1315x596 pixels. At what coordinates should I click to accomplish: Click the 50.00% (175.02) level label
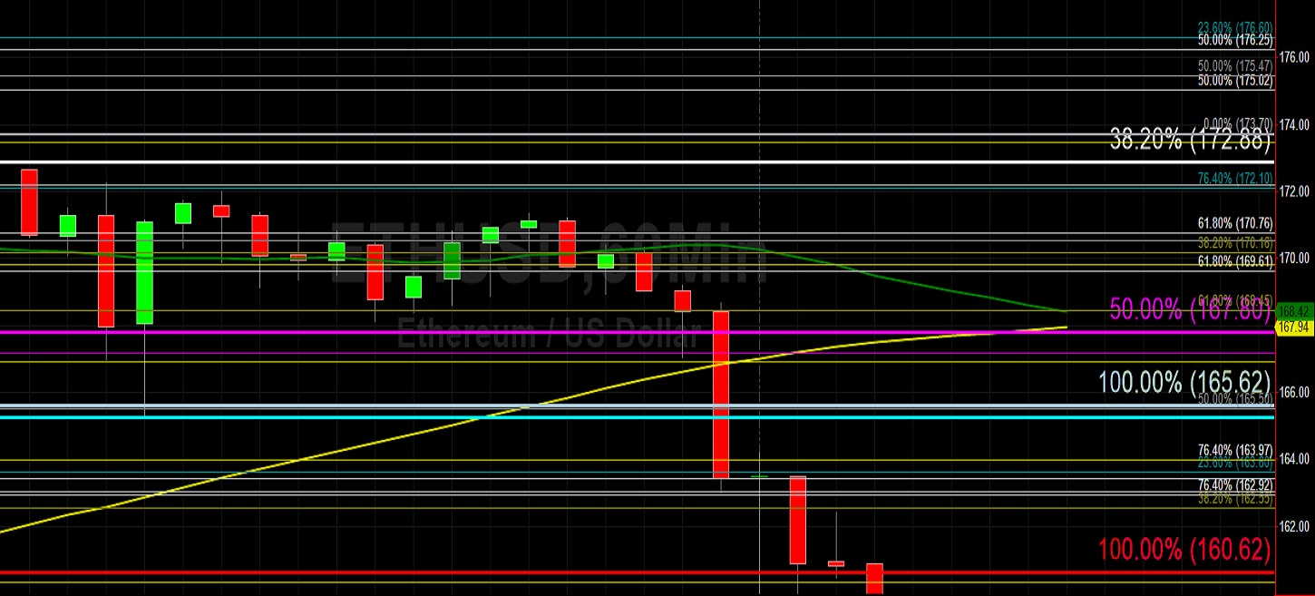[x=1235, y=80]
